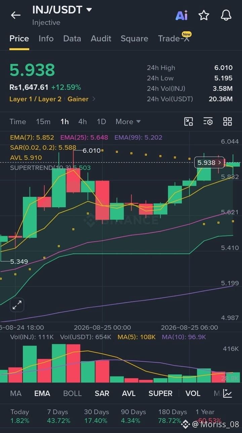
Task: Tap the Rs1,647.61 converted price
Action: pyautogui.click(x=29, y=87)
